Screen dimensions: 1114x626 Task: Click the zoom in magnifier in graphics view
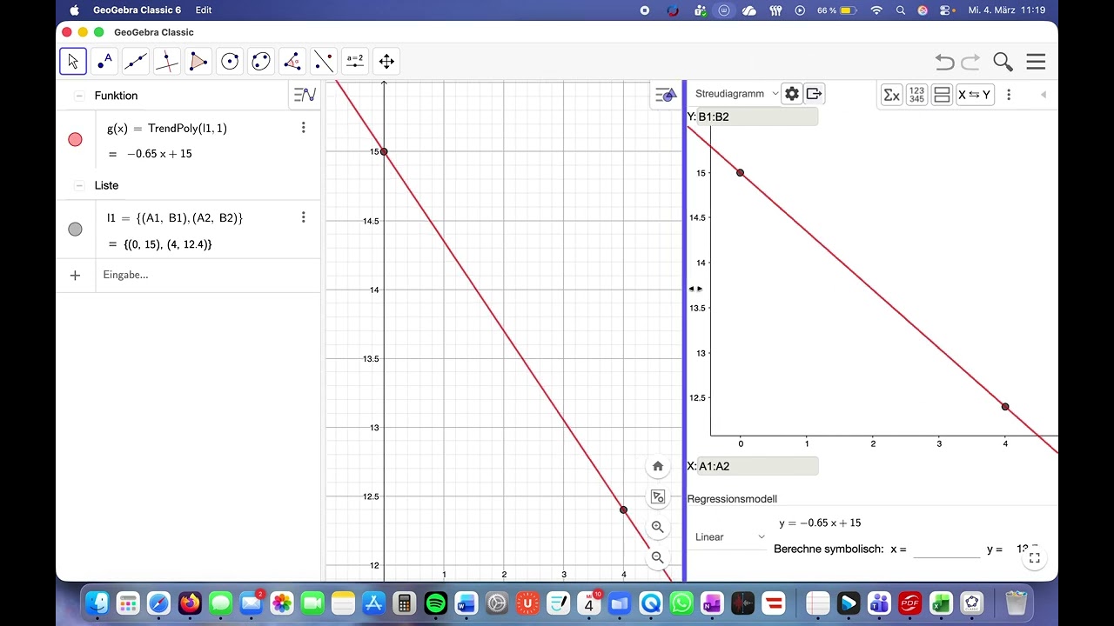click(x=658, y=527)
